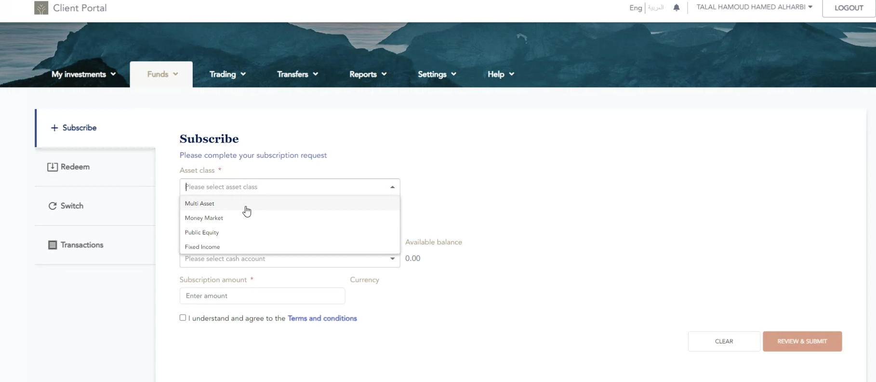The height and width of the screenshot is (382, 876).
Task: Collapse the Asset class dropdown arrow
Action: pos(392,187)
